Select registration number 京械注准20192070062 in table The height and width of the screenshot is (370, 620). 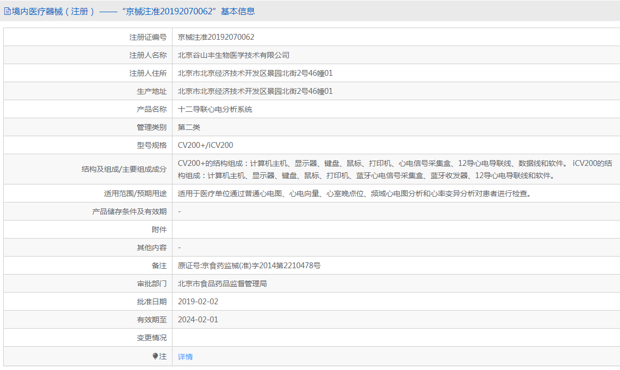click(216, 37)
